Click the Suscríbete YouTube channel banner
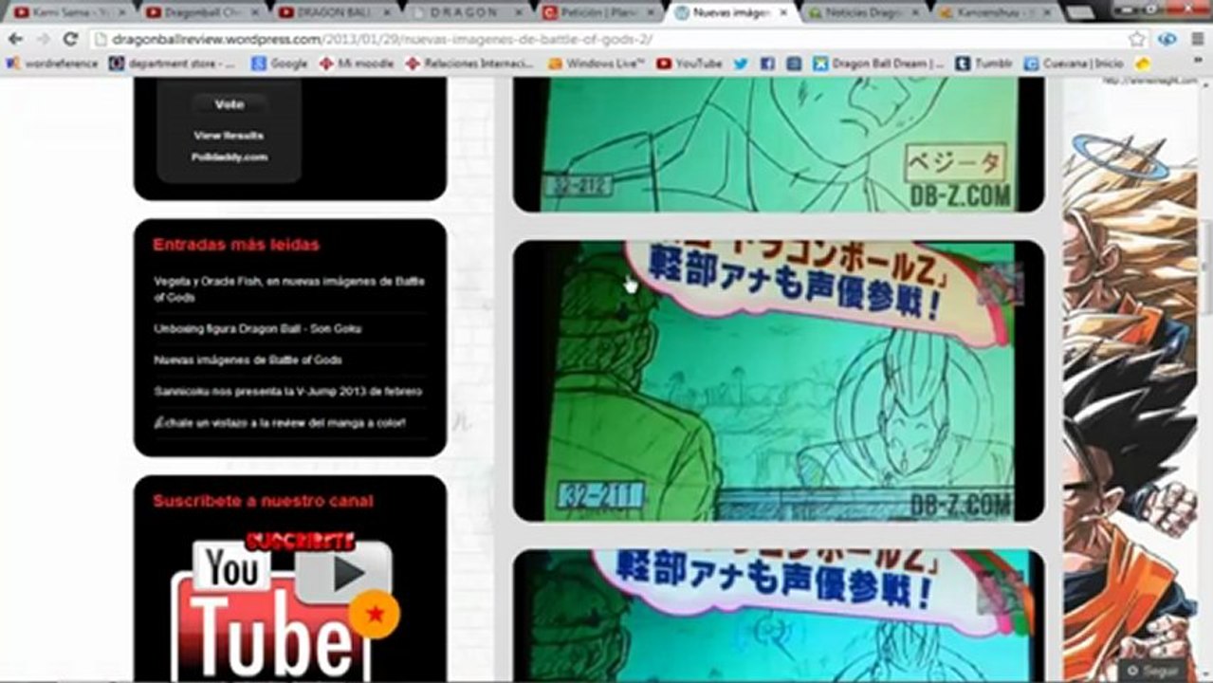 285,604
